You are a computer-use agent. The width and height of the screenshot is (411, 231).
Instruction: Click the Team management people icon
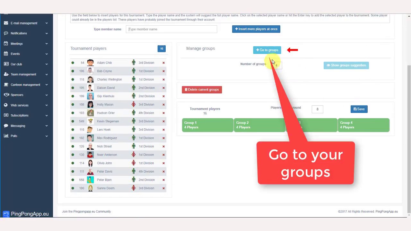click(x=6, y=74)
